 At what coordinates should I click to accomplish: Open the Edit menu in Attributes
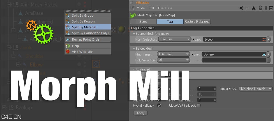click(151, 8)
